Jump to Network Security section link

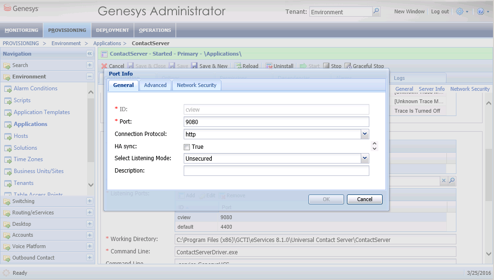click(470, 89)
